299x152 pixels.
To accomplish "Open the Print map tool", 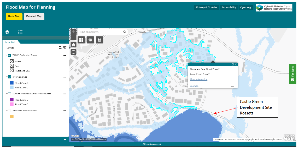I will [x=99, y=40].
